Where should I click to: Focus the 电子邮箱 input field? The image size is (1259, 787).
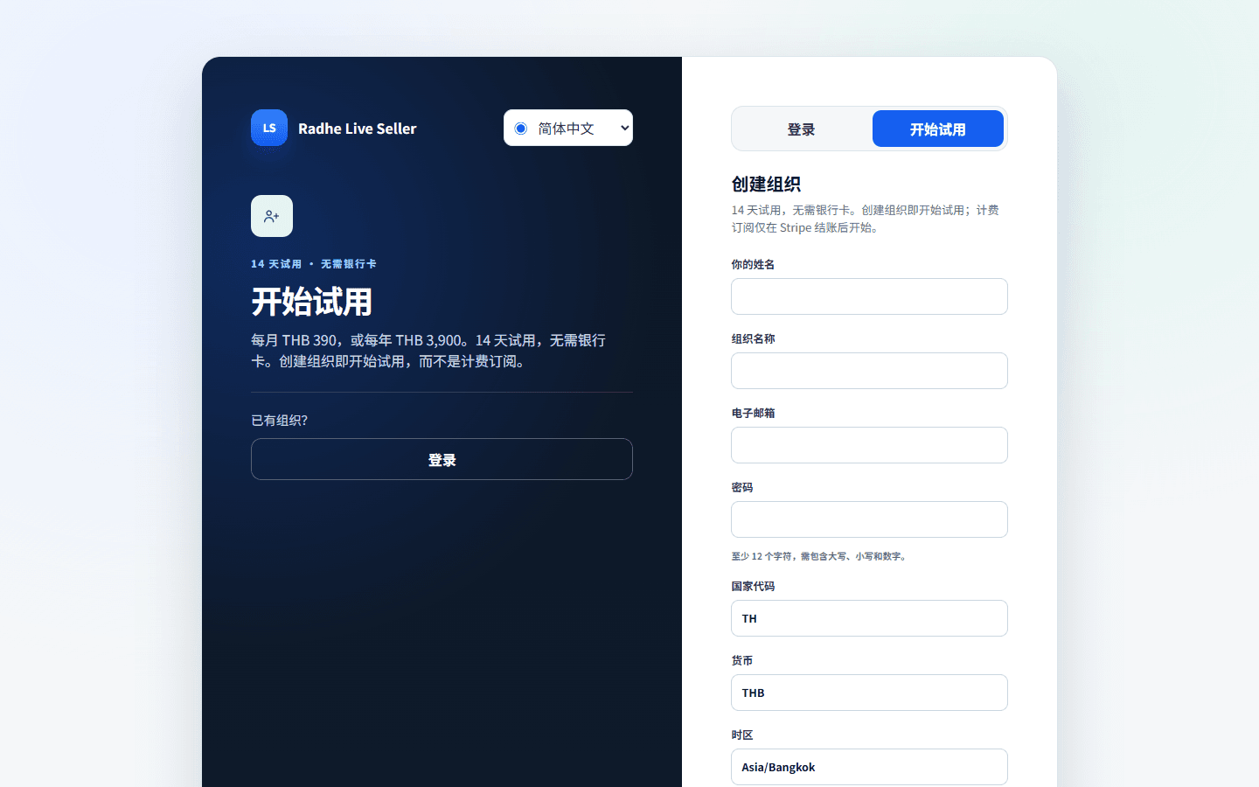[869, 445]
